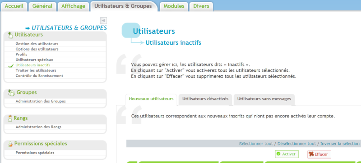Show the Utilisateurs sans messages sub-tab

264,99
